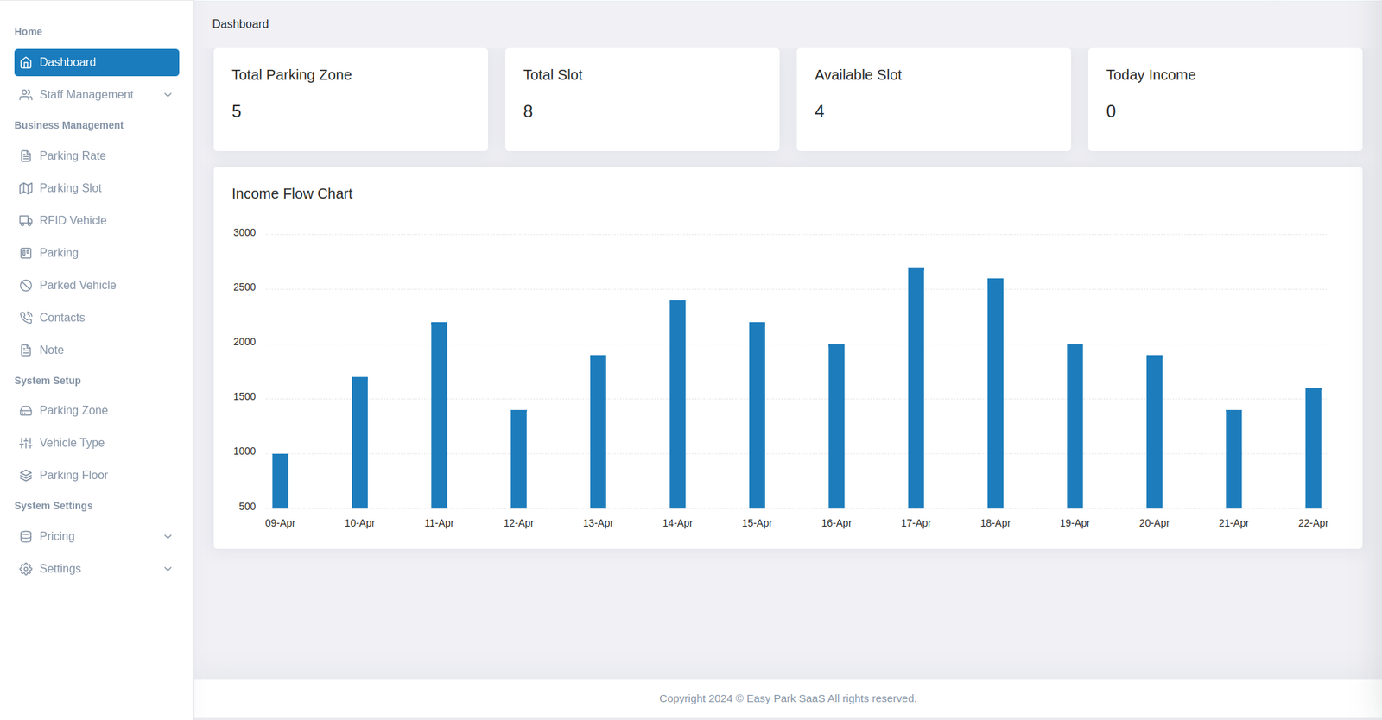
Task: Open Staff Management in sidebar
Action: 86,95
